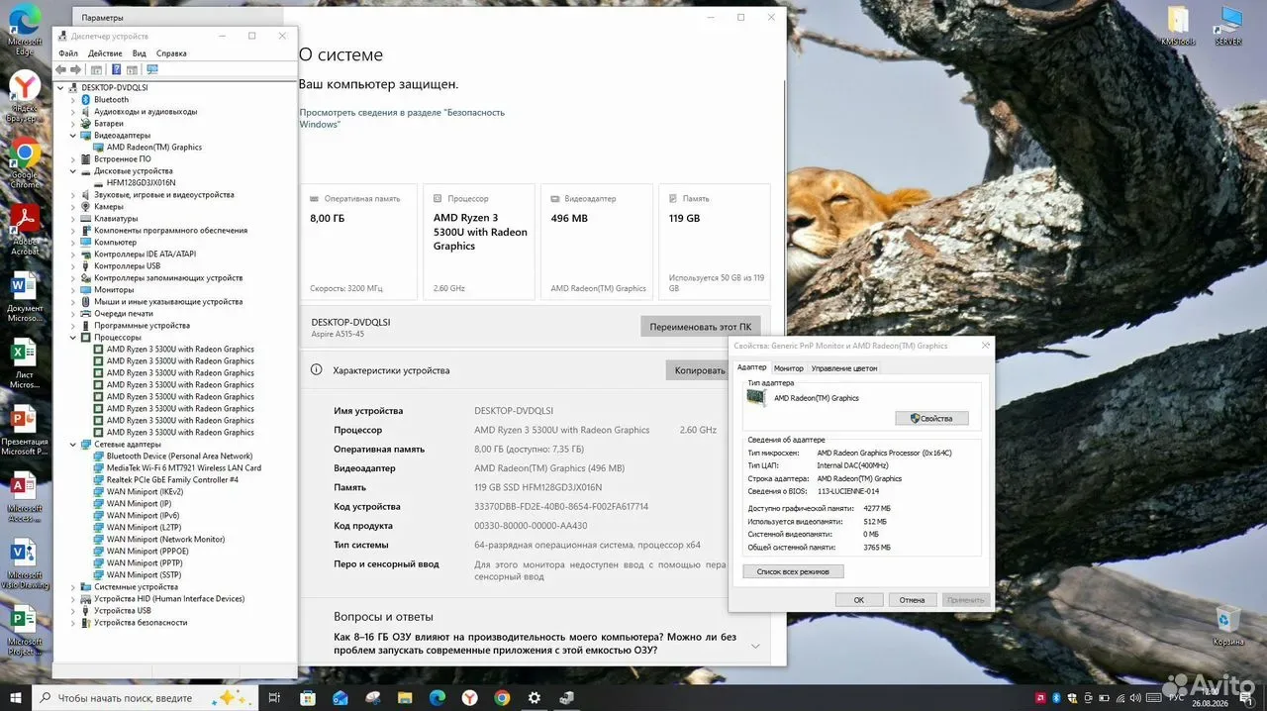This screenshot has height=711, width=1267.
Task: Select Bluetooth Device (Personal Area Network)
Action: click(x=179, y=456)
